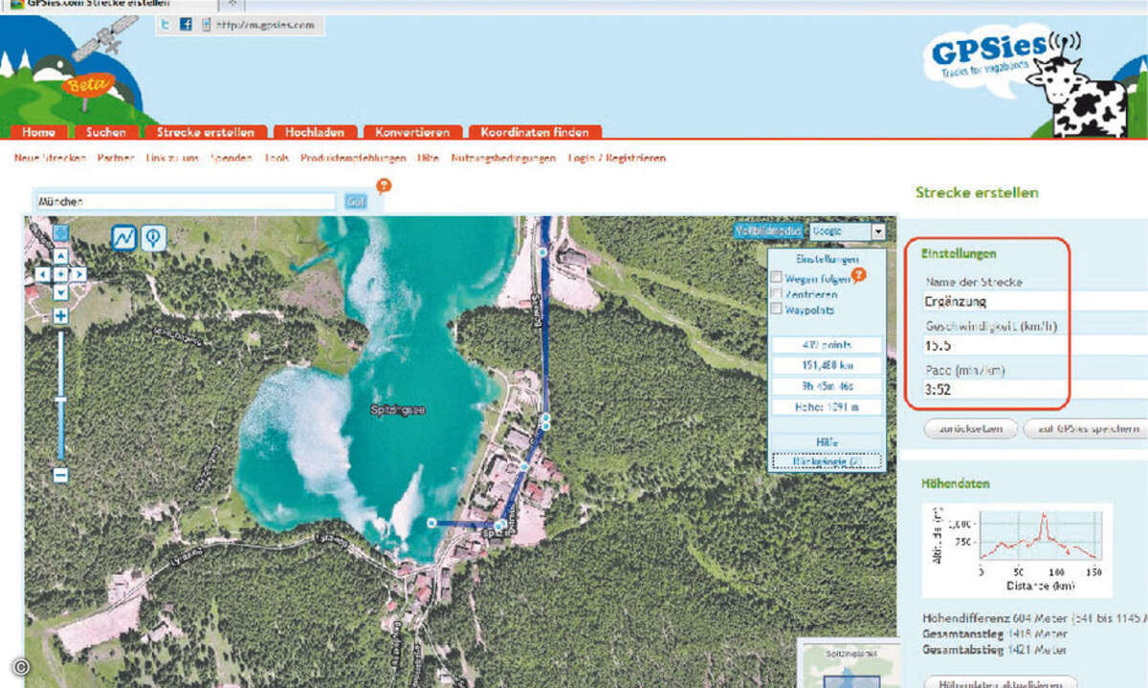Click the Pace (min/km) field
The height and width of the screenshot is (688, 1148).
[x=1035, y=390]
